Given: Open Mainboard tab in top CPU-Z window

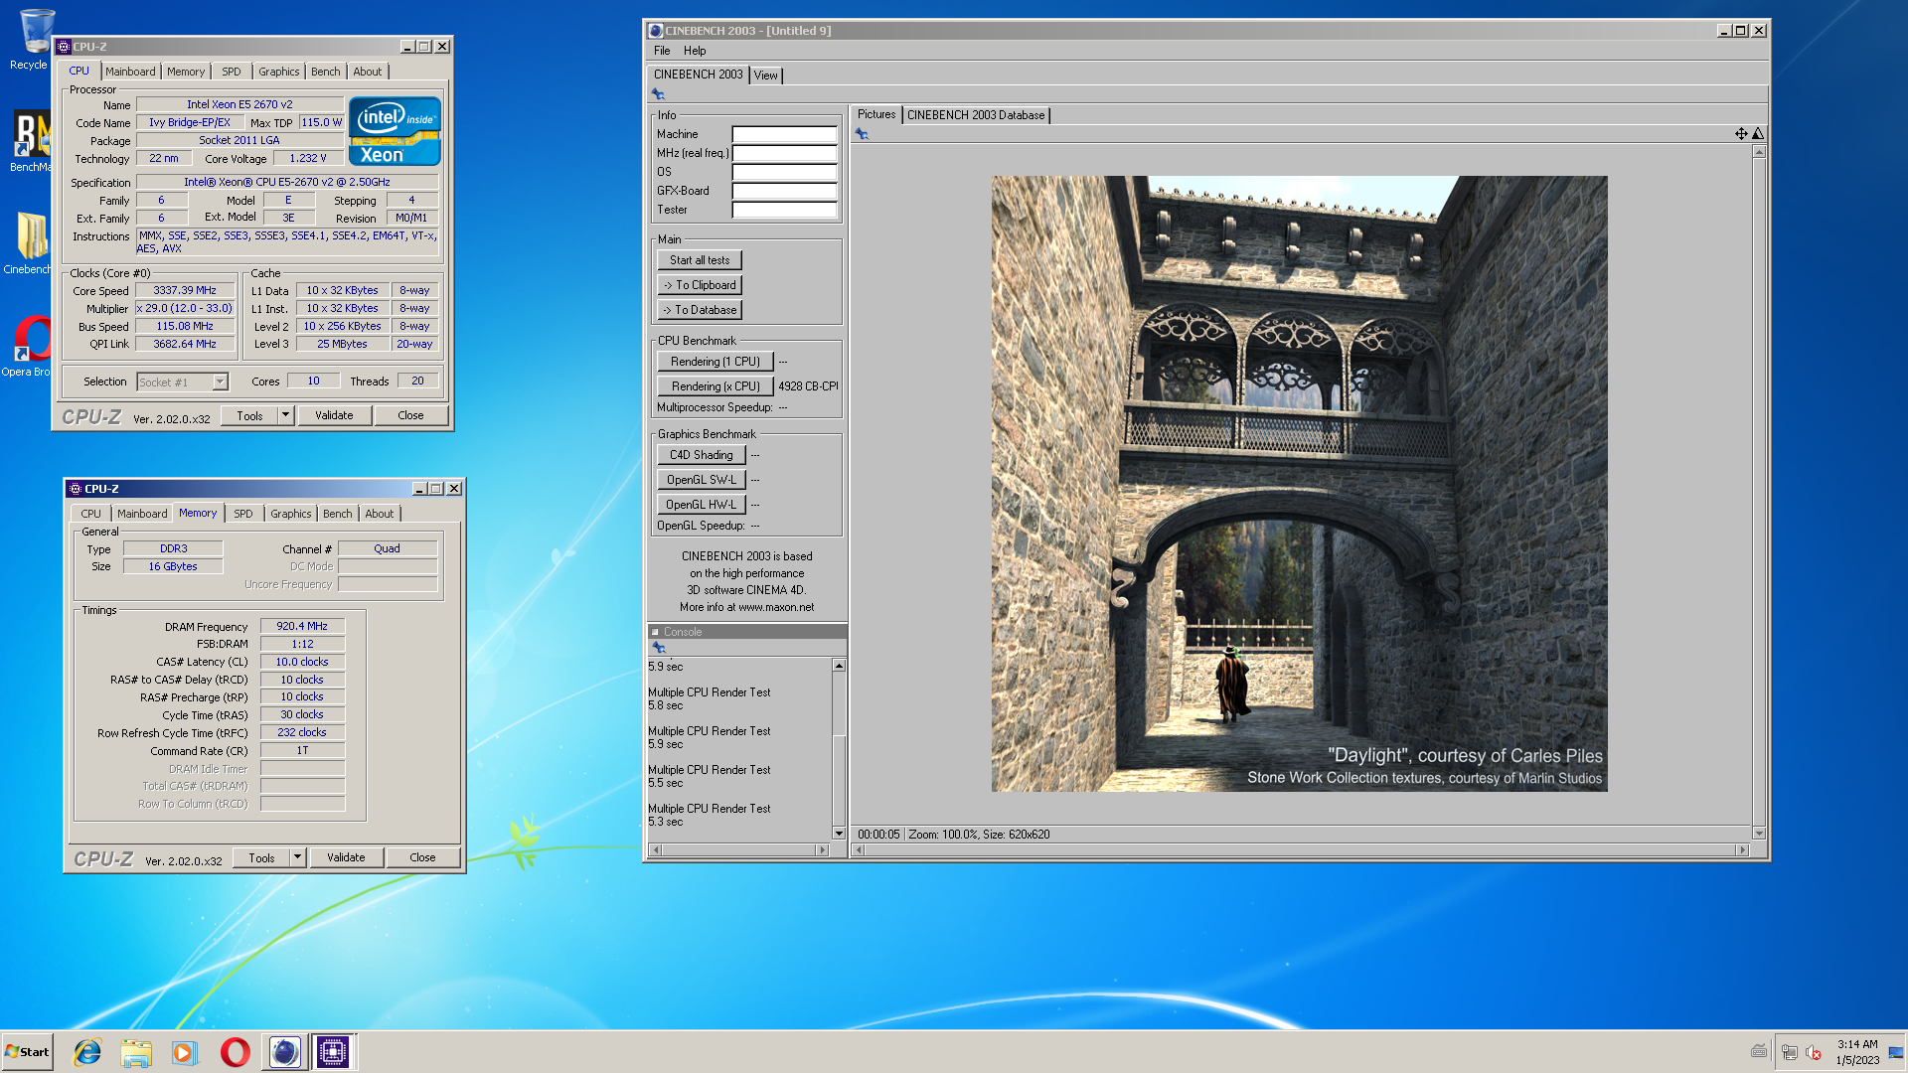Looking at the screenshot, I should [130, 72].
